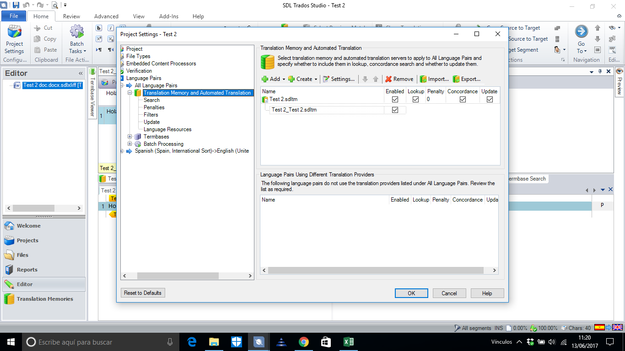Click the previous segment up arrow in Navigation
Image resolution: width=625 pixels, height=351 pixels.
tap(598, 28)
